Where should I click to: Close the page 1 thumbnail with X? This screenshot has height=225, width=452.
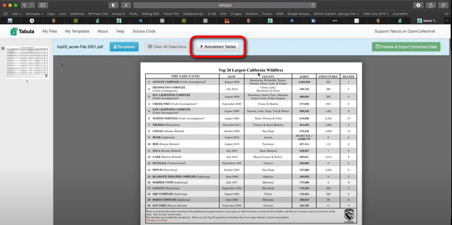click(x=3, y=49)
